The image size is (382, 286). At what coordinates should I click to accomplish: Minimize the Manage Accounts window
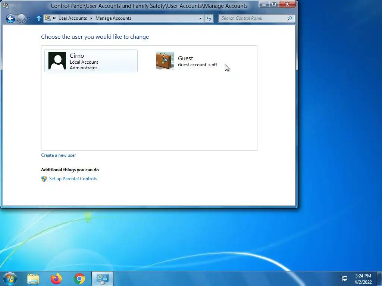point(264,4)
